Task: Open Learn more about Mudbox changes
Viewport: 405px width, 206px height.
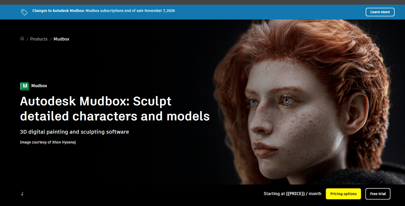Action: tap(380, 12)
